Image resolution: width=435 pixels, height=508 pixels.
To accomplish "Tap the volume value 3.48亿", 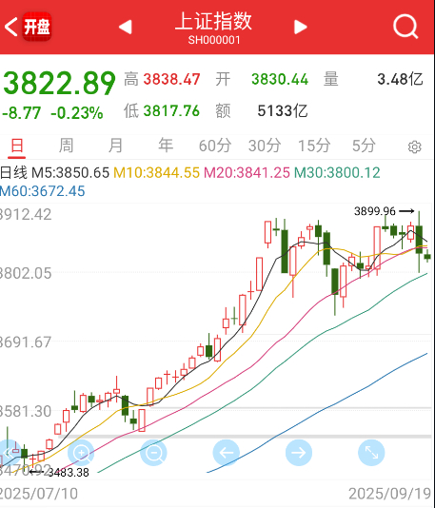I will coord(401,80).
